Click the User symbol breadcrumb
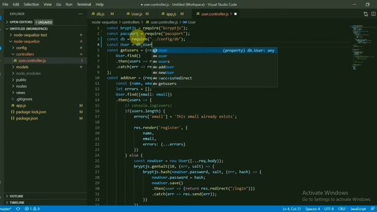377x212 pixels. pos(190,22)
